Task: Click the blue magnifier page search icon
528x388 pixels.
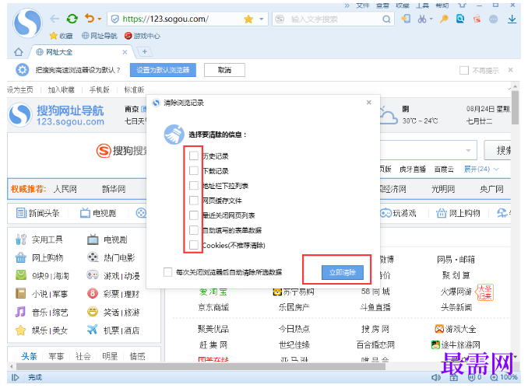Action: 460,19
